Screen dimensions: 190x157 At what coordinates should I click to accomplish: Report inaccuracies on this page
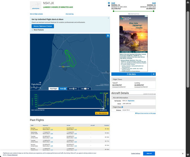pos(146,113)
